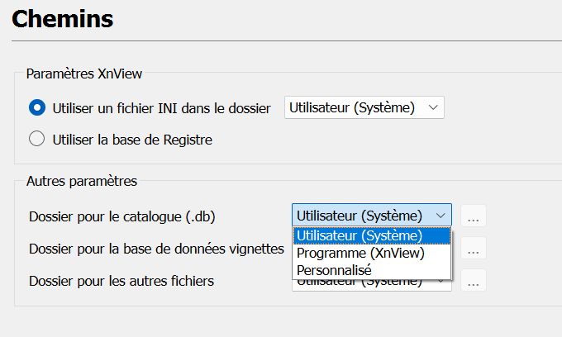This screenshot has height=337, width=562.
Task: Click the browse button for catalogue folder
Action: pyautogui.click(x=474, y=216)
